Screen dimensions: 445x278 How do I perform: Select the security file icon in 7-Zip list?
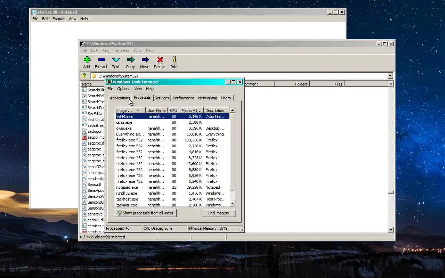click(x=84, y=173)
